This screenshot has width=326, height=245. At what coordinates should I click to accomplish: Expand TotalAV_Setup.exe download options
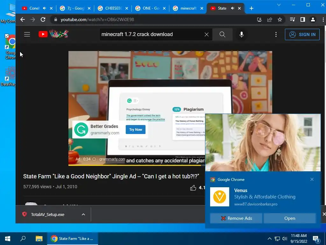pyautogui.click(x=83, y=214)
